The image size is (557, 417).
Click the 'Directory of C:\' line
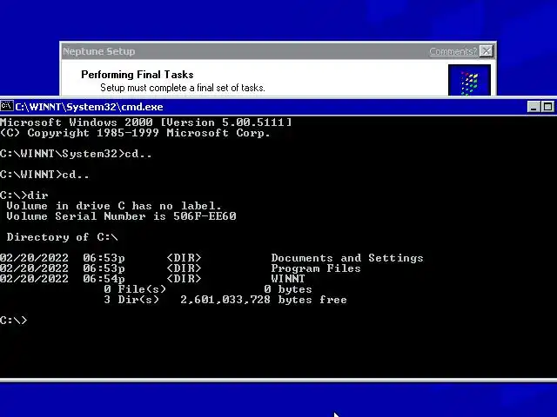point(62,237)
